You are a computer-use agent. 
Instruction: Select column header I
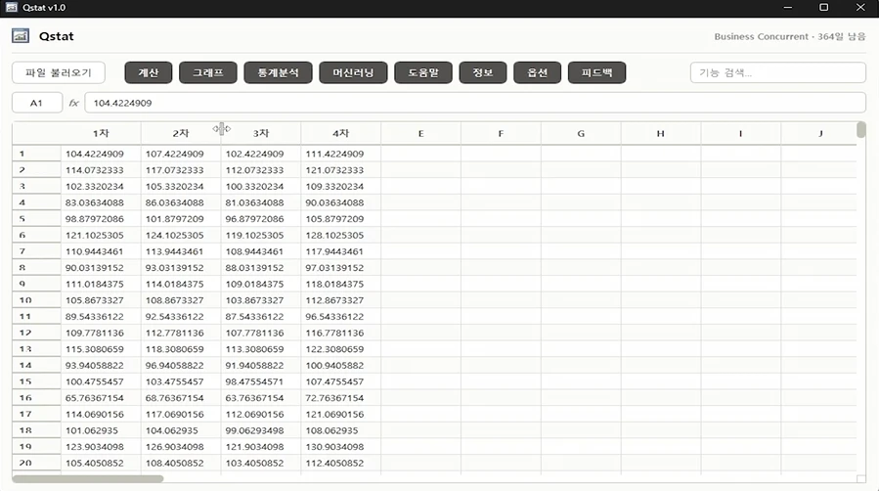click(x=740, y=133)
